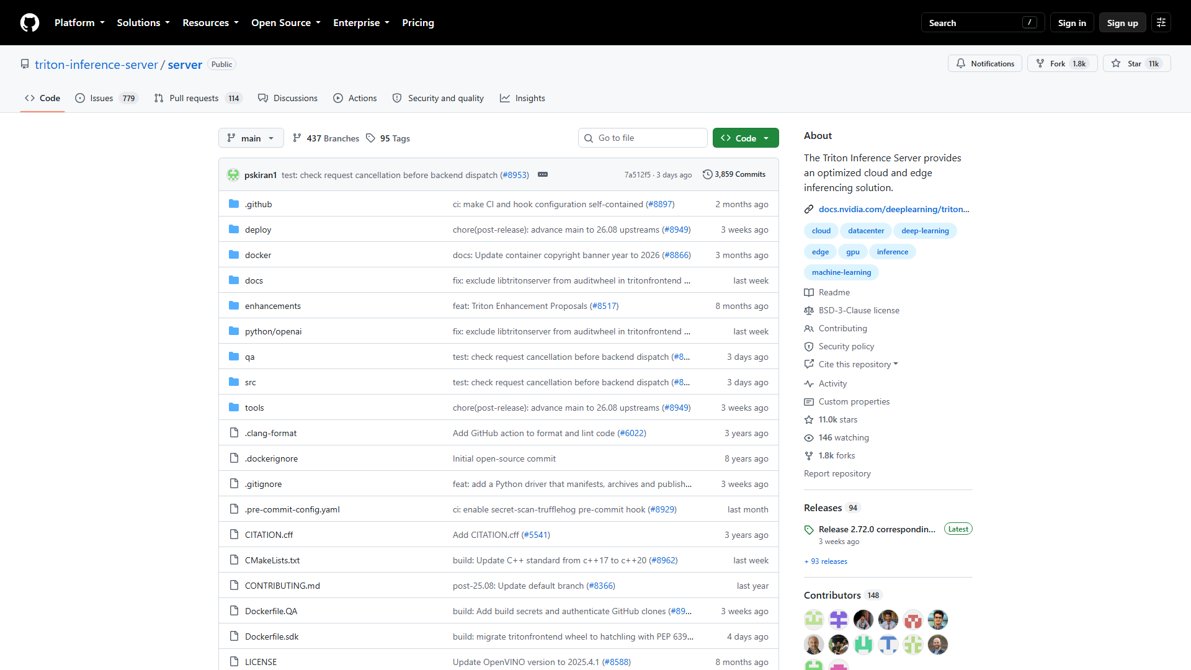This screenshot has width=1191, height=670.
Task: Open the Discussions tab
Action: pyautogui.click(x=288, y=98)
